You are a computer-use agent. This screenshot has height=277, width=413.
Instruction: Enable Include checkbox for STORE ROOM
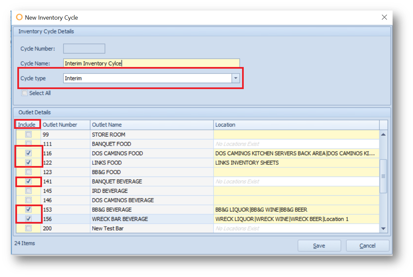coord(28,135)
